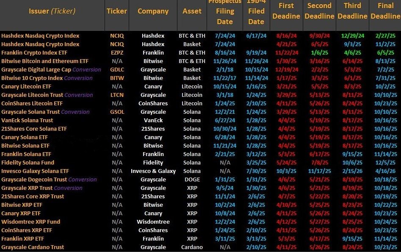Click the Third Deadline column header
The image size is (401, 252).
[x=352, y=11]
